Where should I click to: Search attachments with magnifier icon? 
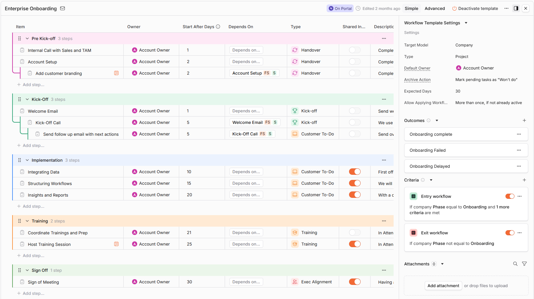click(515, 264)
